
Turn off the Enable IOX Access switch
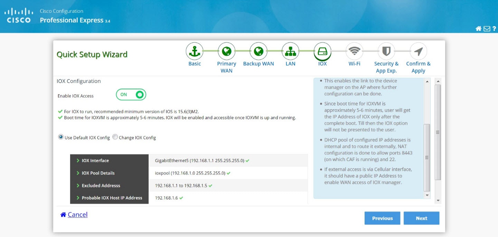click(131, 95)
